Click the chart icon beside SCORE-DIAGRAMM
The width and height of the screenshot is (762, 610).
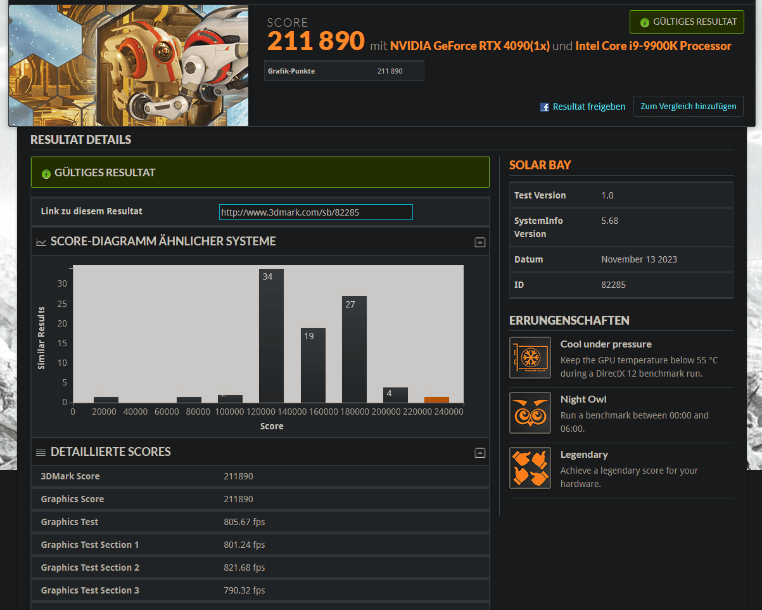click(x=41, y=242)
